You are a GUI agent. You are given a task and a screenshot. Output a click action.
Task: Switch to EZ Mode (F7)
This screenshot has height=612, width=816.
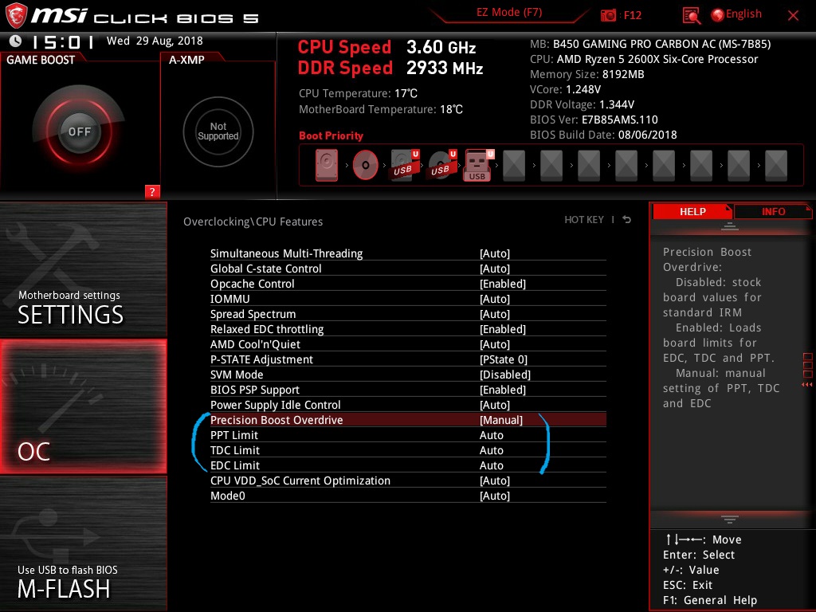click(x=509, y=13)
